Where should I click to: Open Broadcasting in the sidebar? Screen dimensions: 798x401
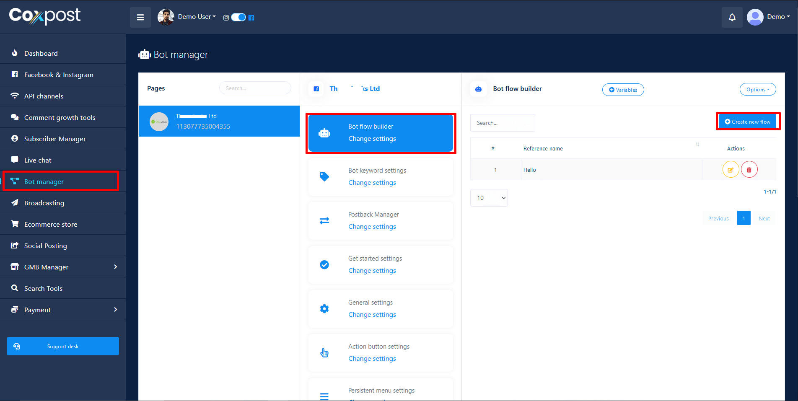click(44, 203)
